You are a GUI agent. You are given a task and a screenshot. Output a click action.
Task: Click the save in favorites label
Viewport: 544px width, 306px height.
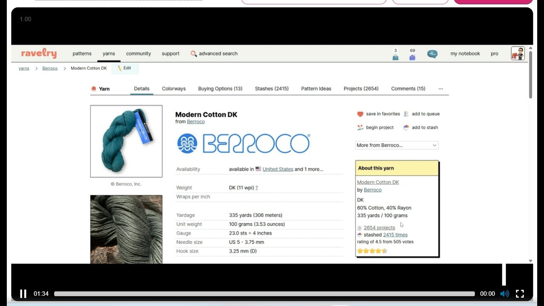(x=383, y=114)
